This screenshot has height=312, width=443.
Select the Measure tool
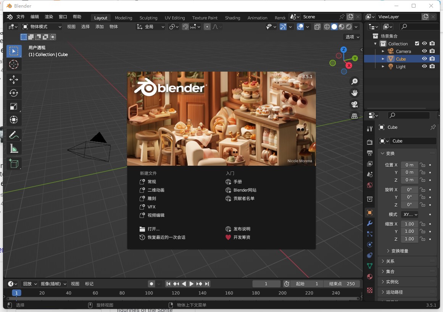[14, 148]
